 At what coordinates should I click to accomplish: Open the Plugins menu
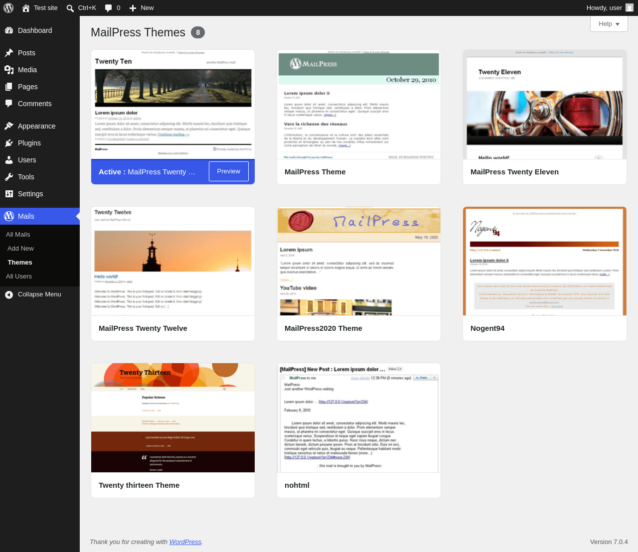pos(40,143)
